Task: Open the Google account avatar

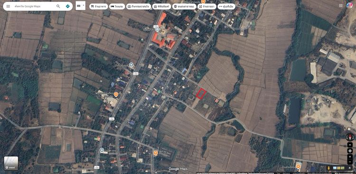Action: (350, 5)
